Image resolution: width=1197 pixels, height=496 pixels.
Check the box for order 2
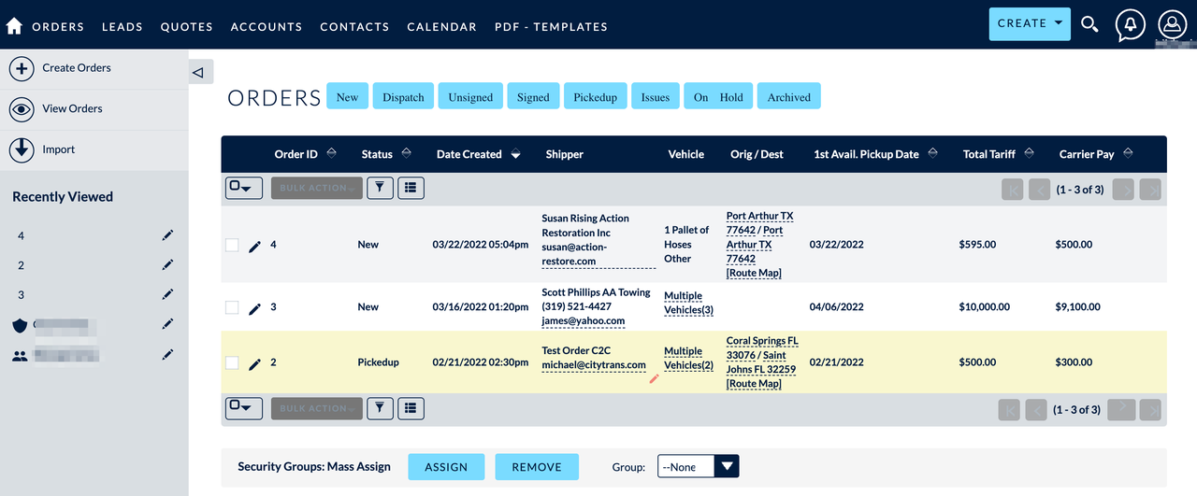coord(232,362)
